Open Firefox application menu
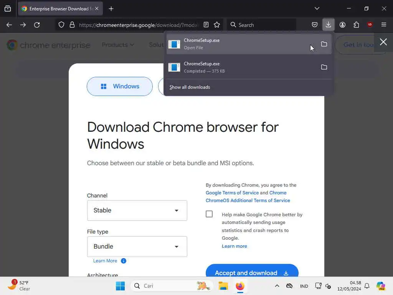393x295 pixels. tap(383, 25)
